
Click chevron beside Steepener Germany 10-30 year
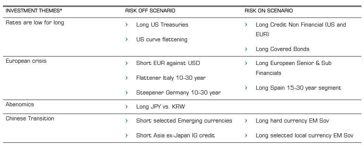click(127, 93)
